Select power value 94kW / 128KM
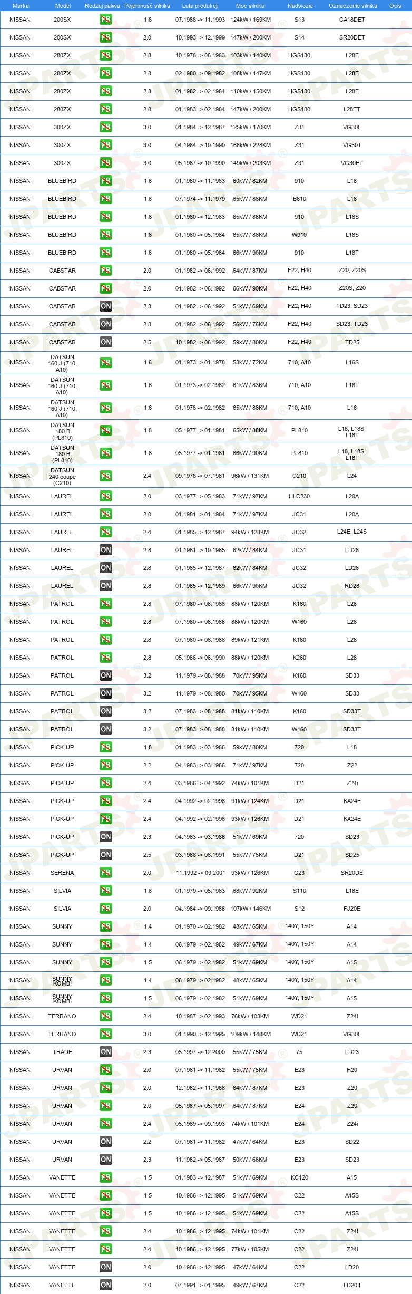The image size is (412, 1294). click(250, 532)
